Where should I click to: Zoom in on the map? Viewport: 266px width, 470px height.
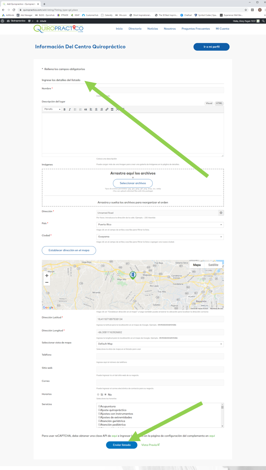pyautogui.click(x=47, y=276)
